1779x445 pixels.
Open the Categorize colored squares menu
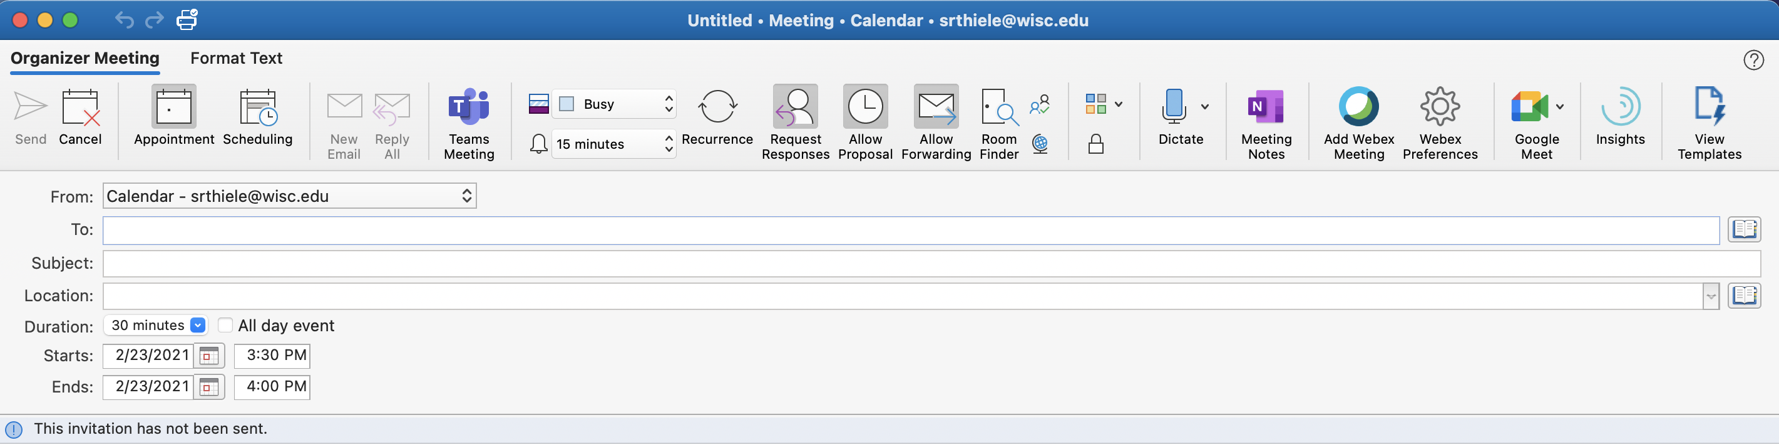pos(1103,104)
